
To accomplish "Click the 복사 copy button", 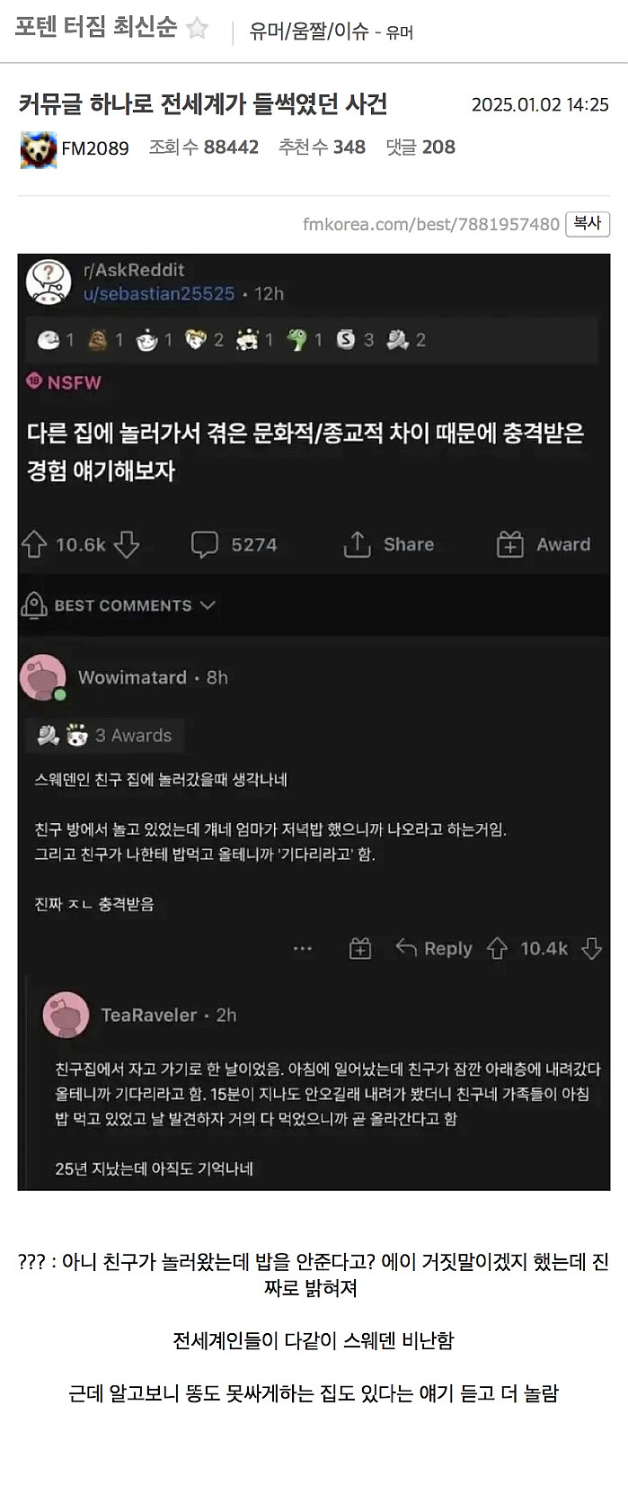I will click(x=588, y=224).
